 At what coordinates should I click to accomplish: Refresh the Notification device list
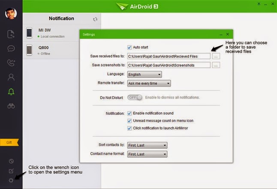(x=95, y=19)
